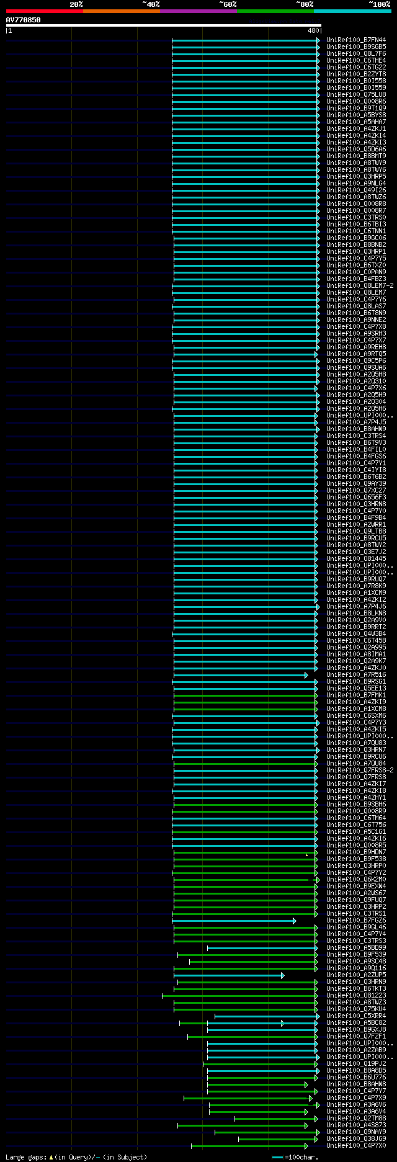Select the UniRef100_A2WRR1 label
Viewport: 397px width, 1162px height.
pyautogui.click(x=356, y=525)
